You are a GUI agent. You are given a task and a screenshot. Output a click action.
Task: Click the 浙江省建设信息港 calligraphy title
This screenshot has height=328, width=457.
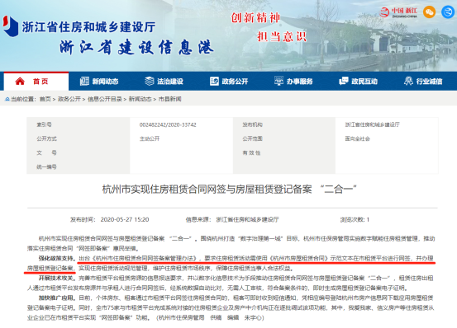137,47
